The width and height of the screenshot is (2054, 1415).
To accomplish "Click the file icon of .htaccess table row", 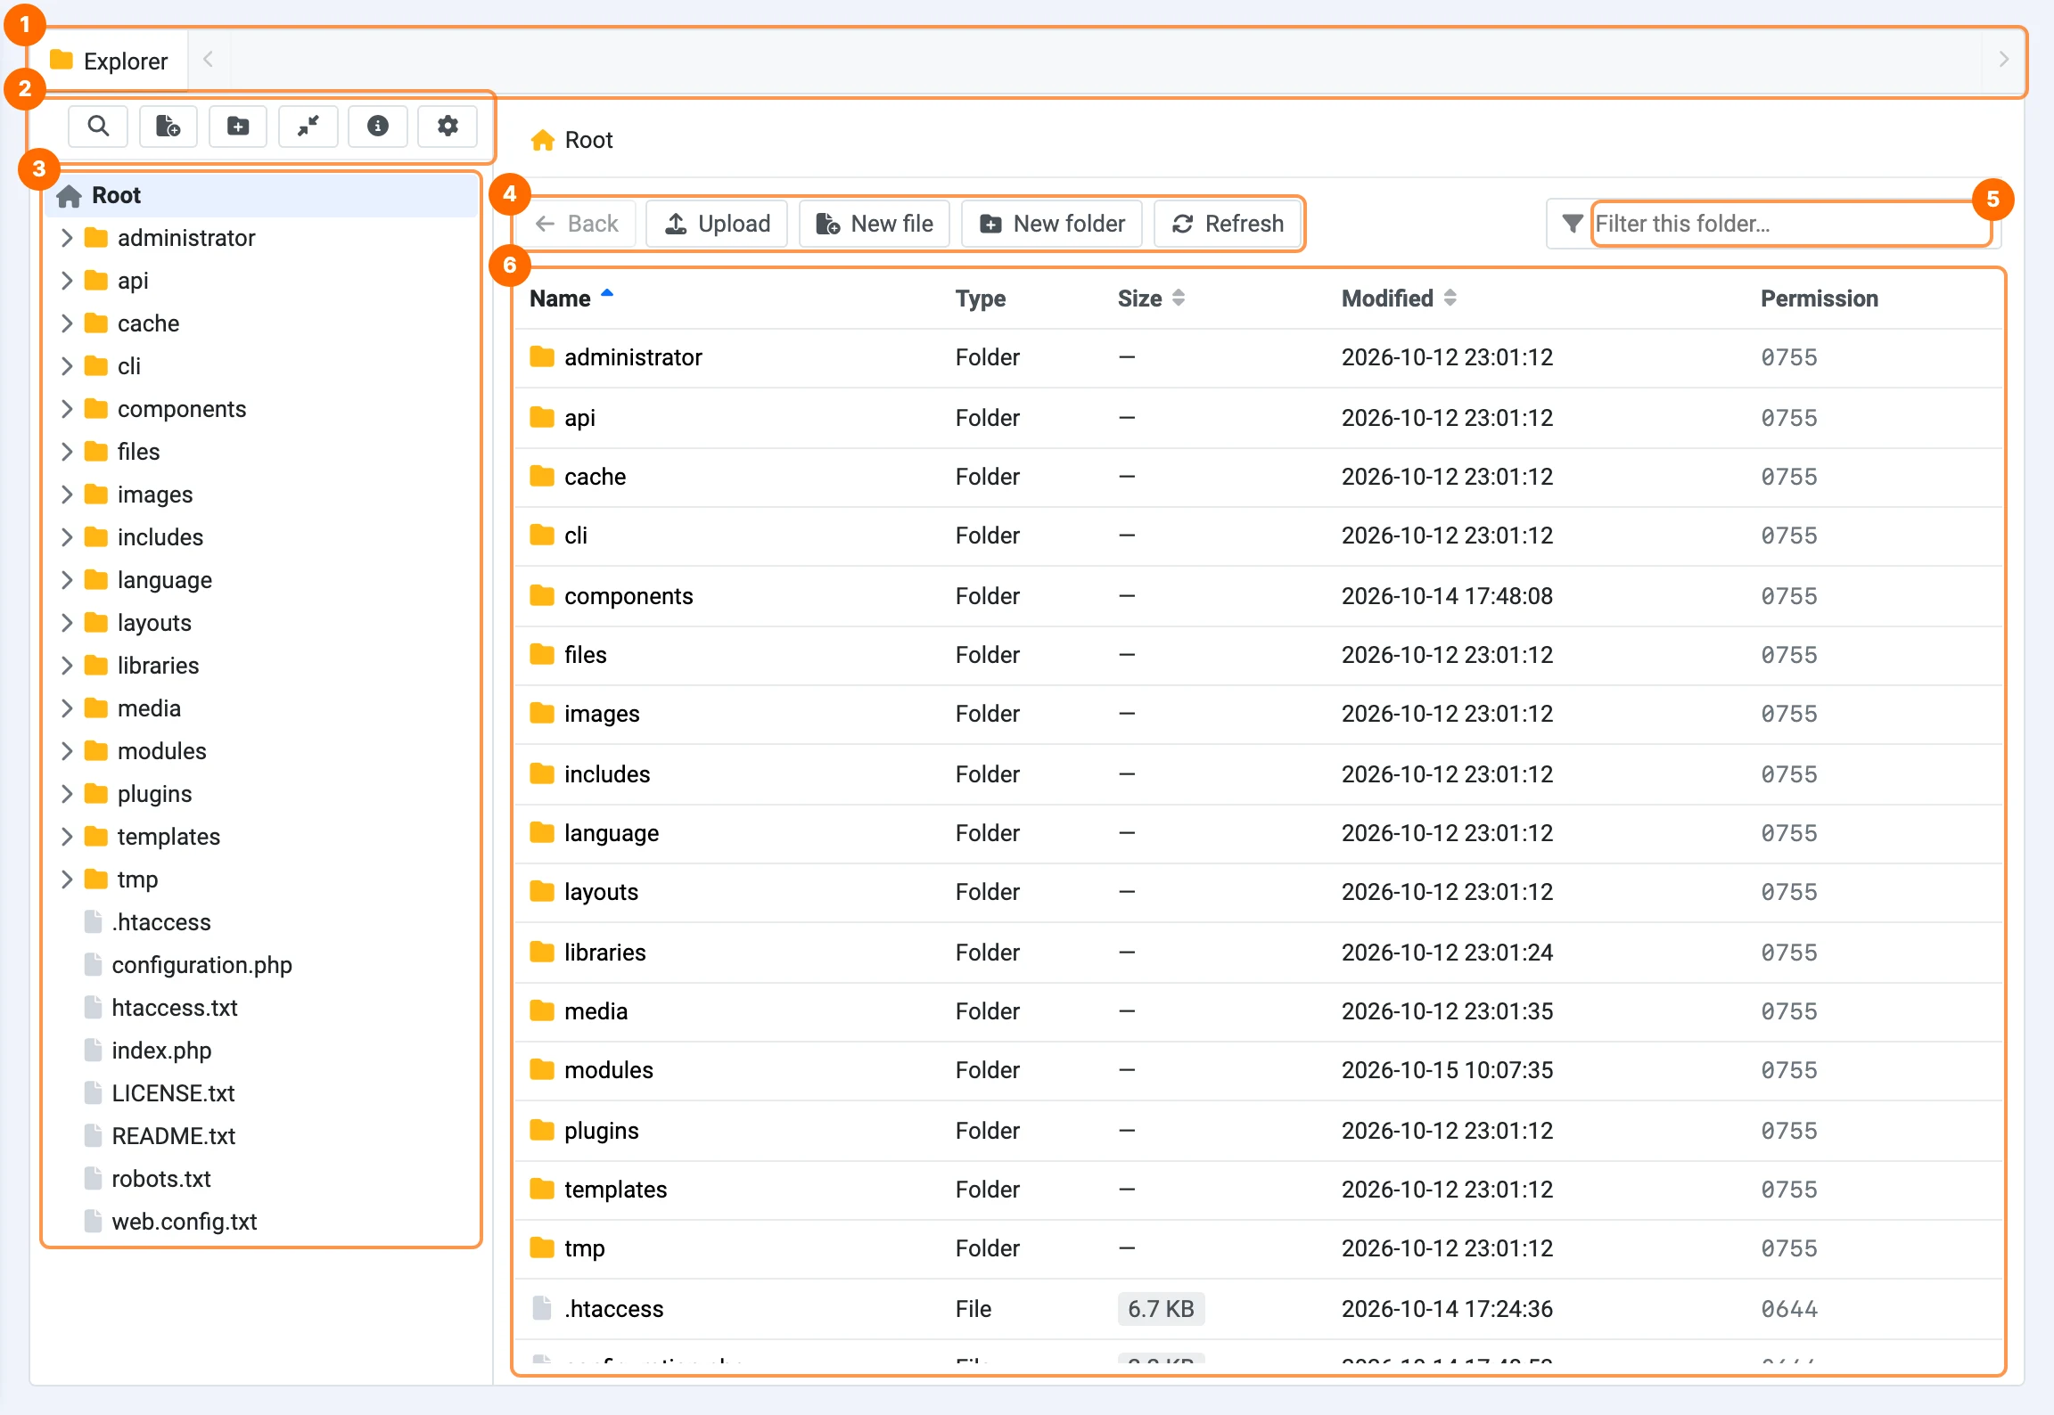I will click(541, 1308).
